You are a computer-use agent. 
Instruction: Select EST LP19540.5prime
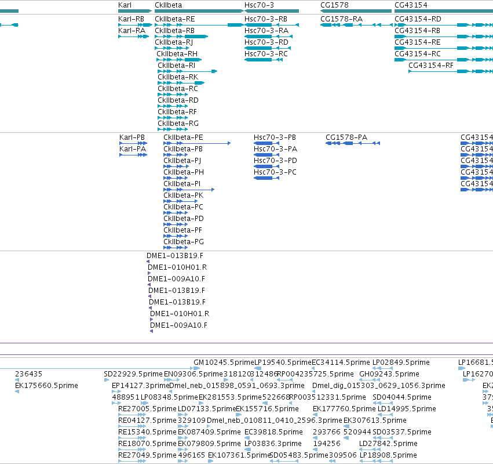(283, 362)
